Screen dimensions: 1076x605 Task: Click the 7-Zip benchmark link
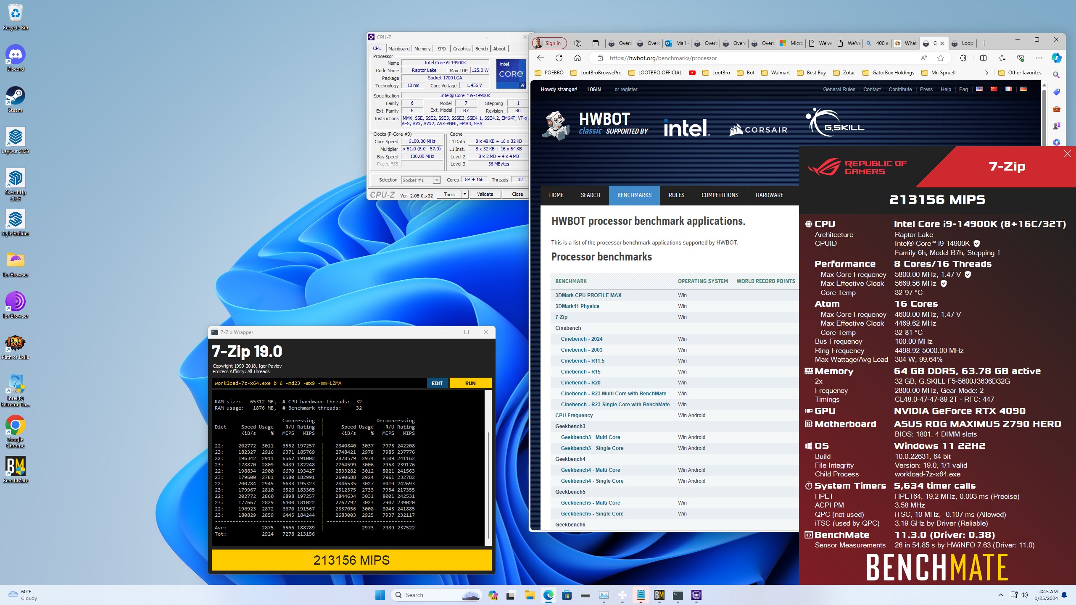coord(561,317)
